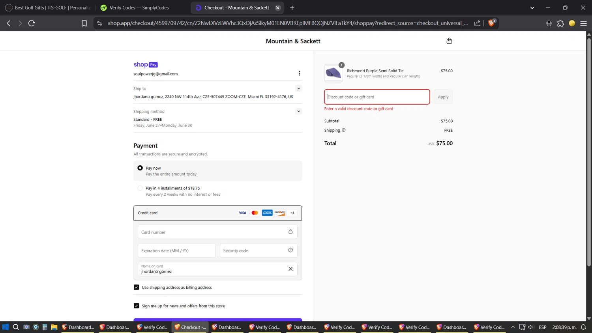This screenshot has width=592, height=333.
Task: Expand the Shipping method section
Action: 298,111
